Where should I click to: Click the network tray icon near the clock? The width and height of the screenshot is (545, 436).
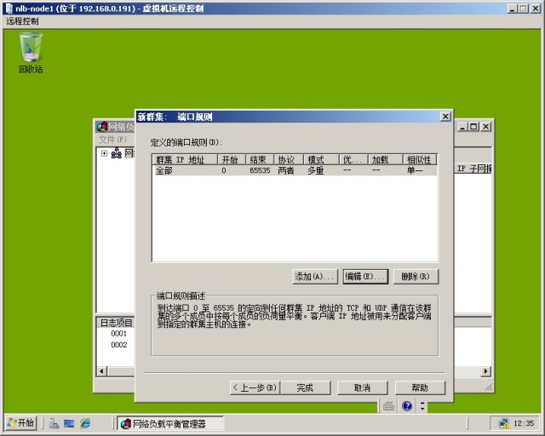tap(504, 423)
